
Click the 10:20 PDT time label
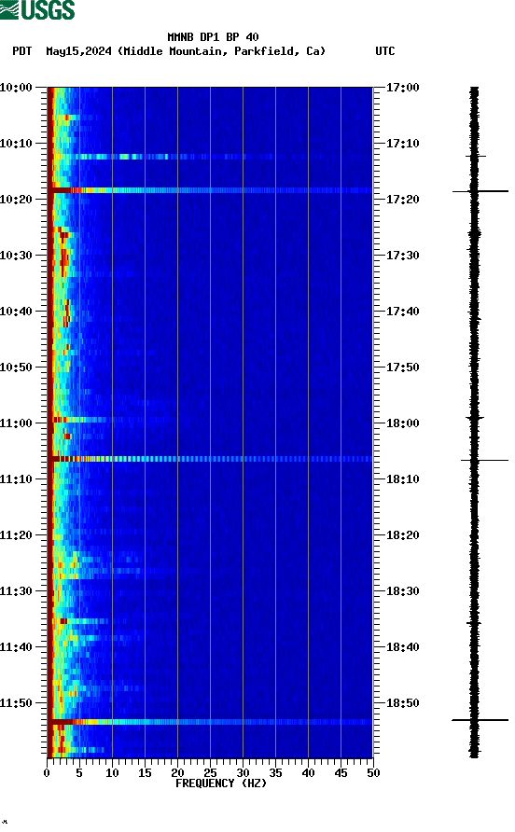coord(16,200)
